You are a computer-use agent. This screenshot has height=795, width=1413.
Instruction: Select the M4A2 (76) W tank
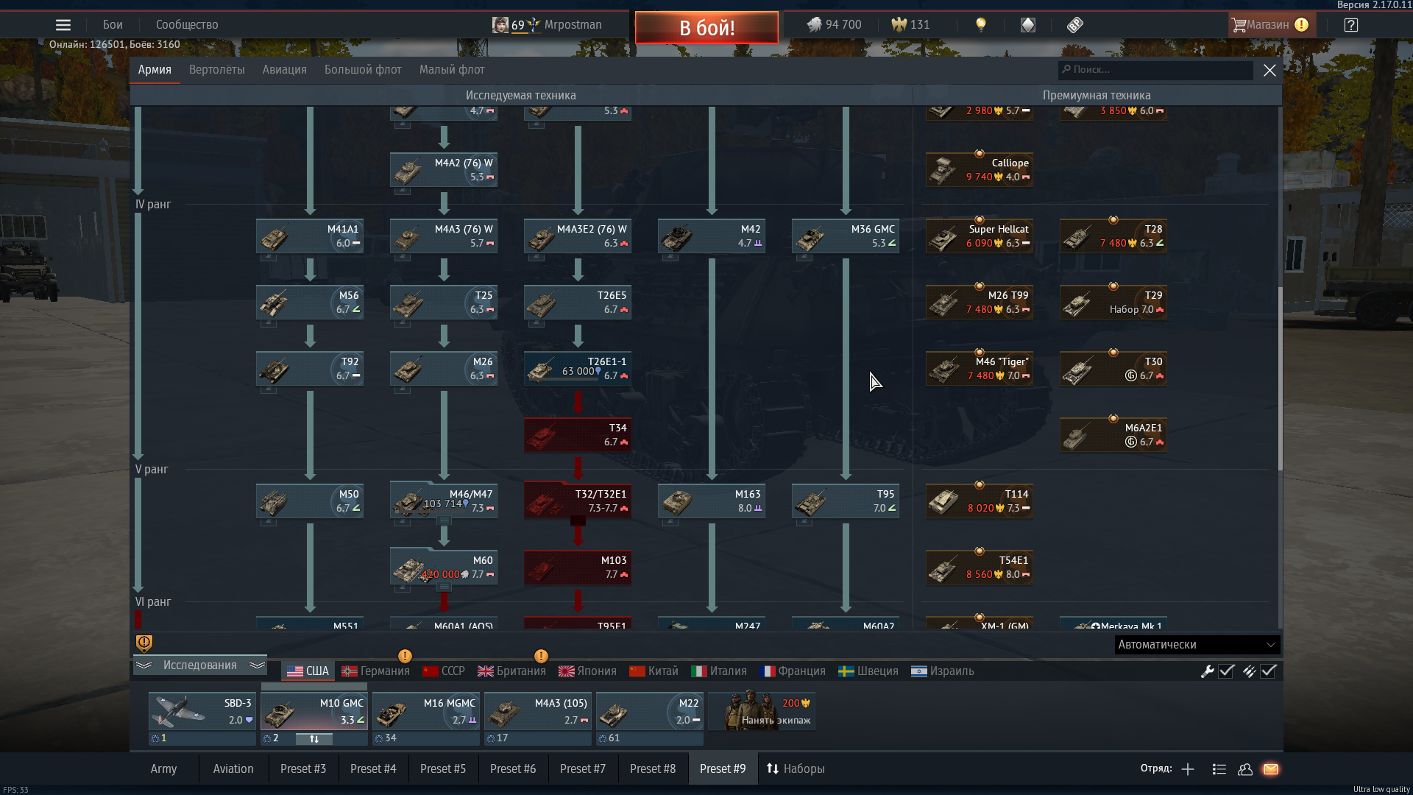444,169
